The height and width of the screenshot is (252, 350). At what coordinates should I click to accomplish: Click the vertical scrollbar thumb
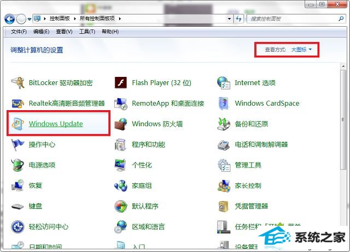[x=343, y=120]
